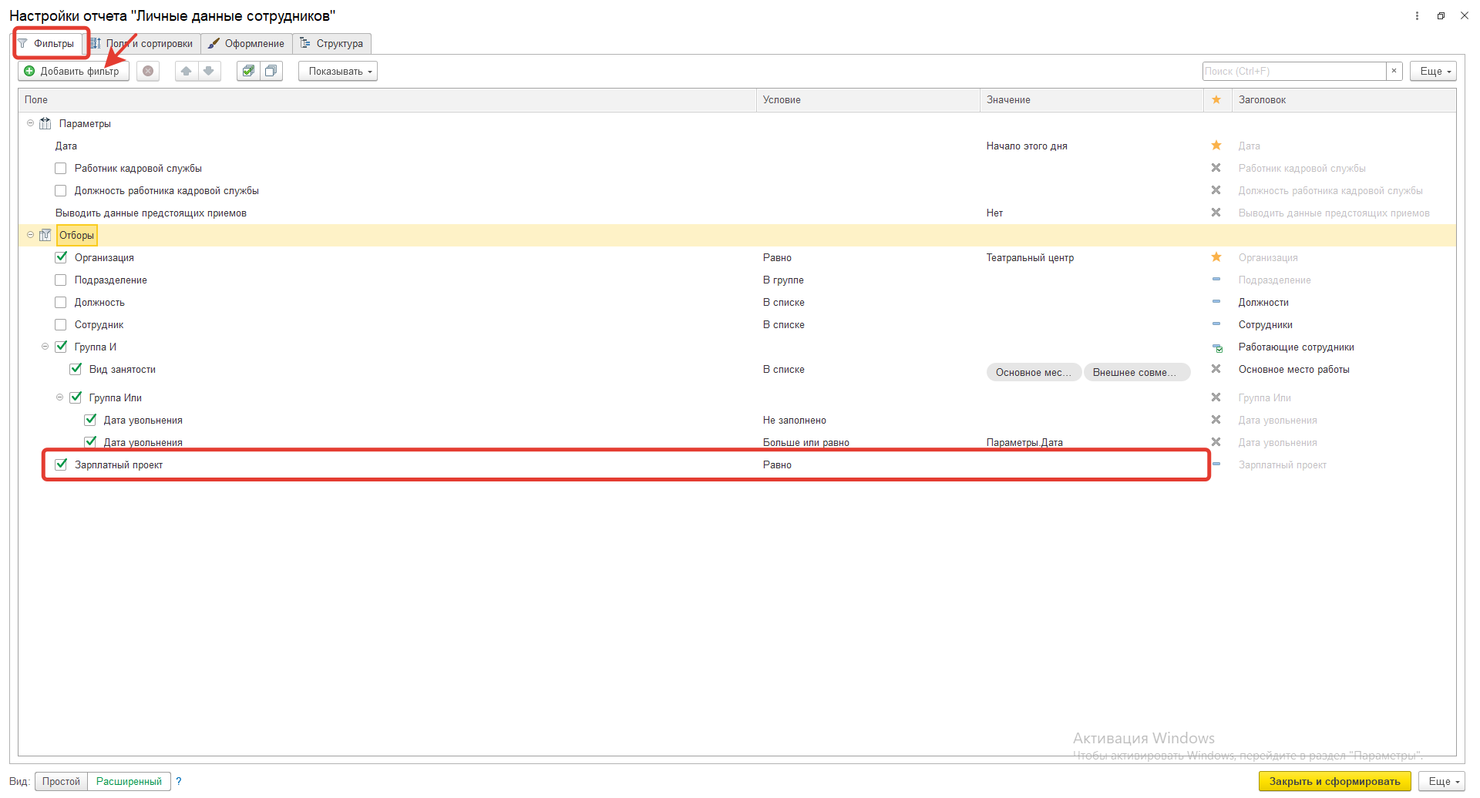Open the Показывать dropdown

click(338, 71)
